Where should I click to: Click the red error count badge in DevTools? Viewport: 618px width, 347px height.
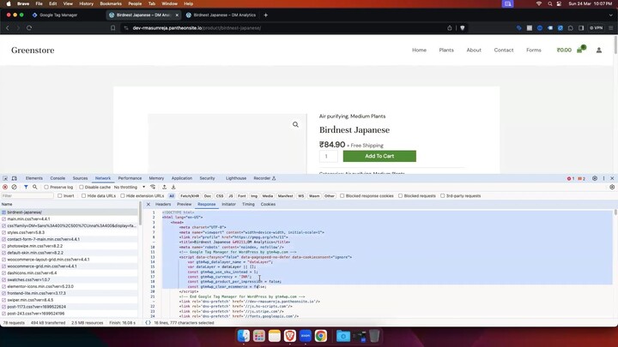click(x=571, y=178)
